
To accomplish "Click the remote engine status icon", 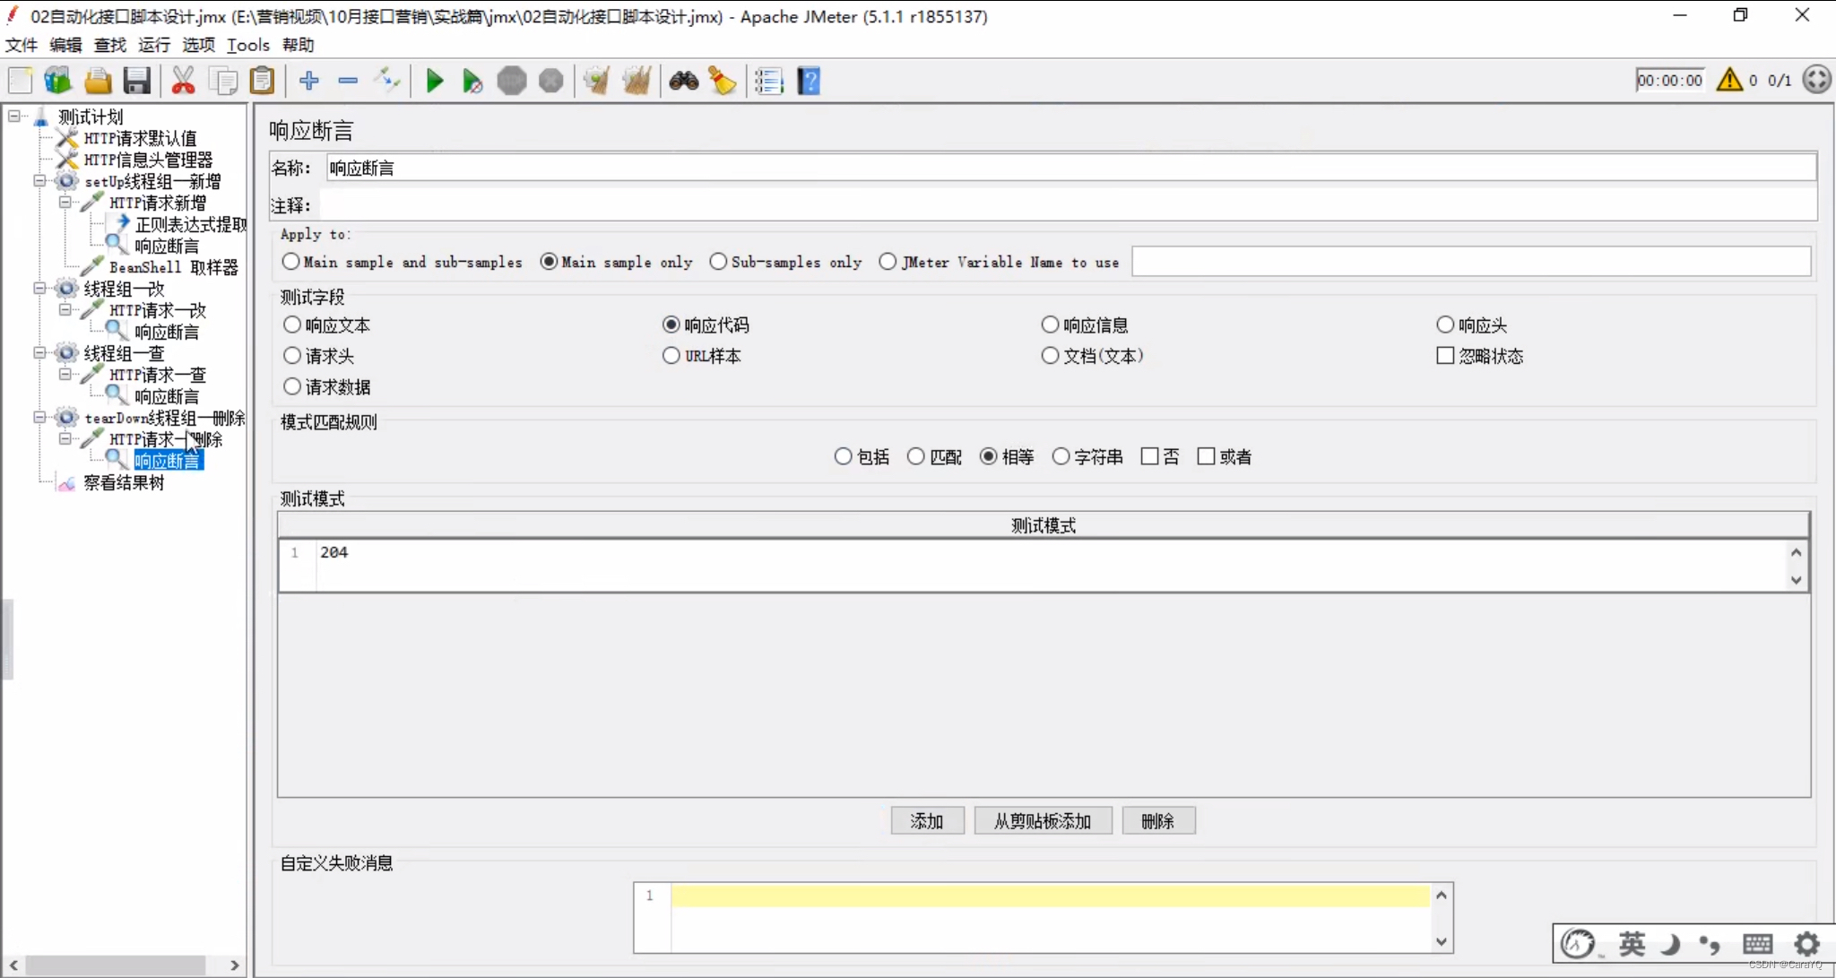I will click(x=1816, y=80).
